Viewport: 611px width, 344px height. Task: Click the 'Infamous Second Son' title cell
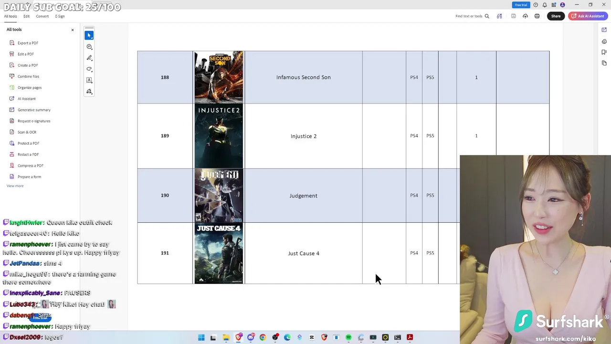point(304,77)
